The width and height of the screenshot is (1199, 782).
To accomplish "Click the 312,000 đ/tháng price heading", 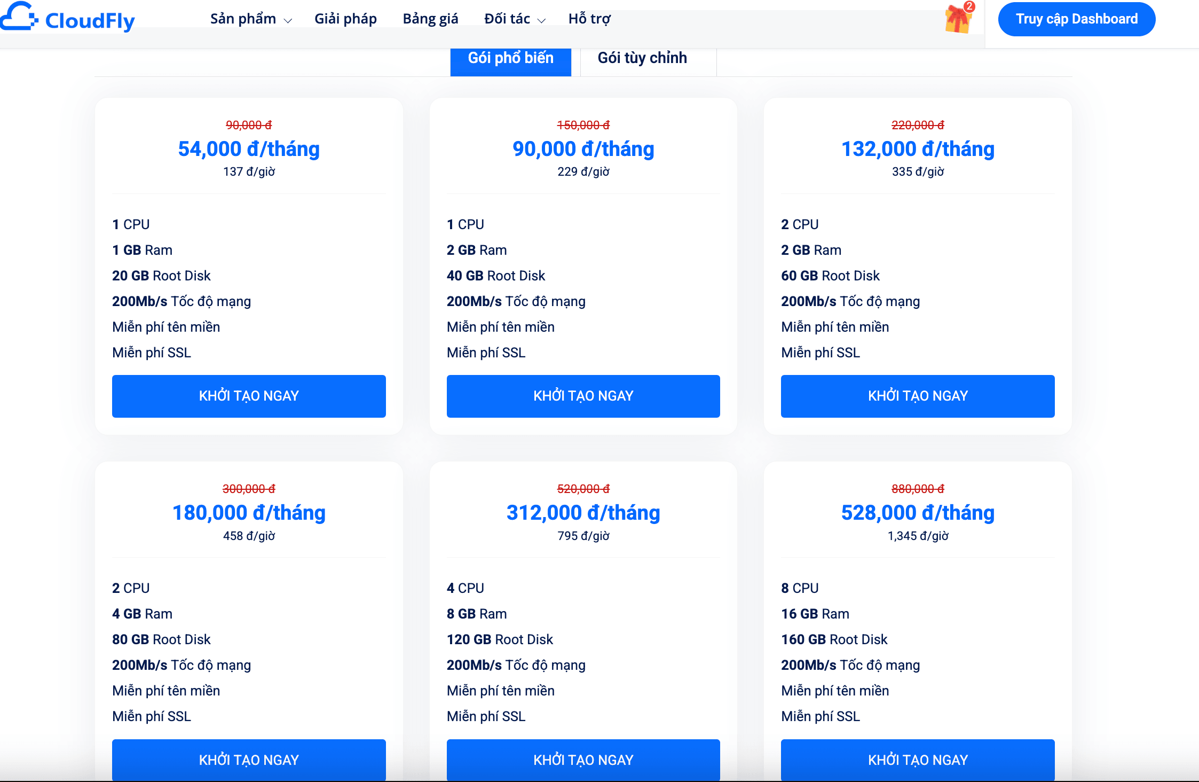I will 583,513.
